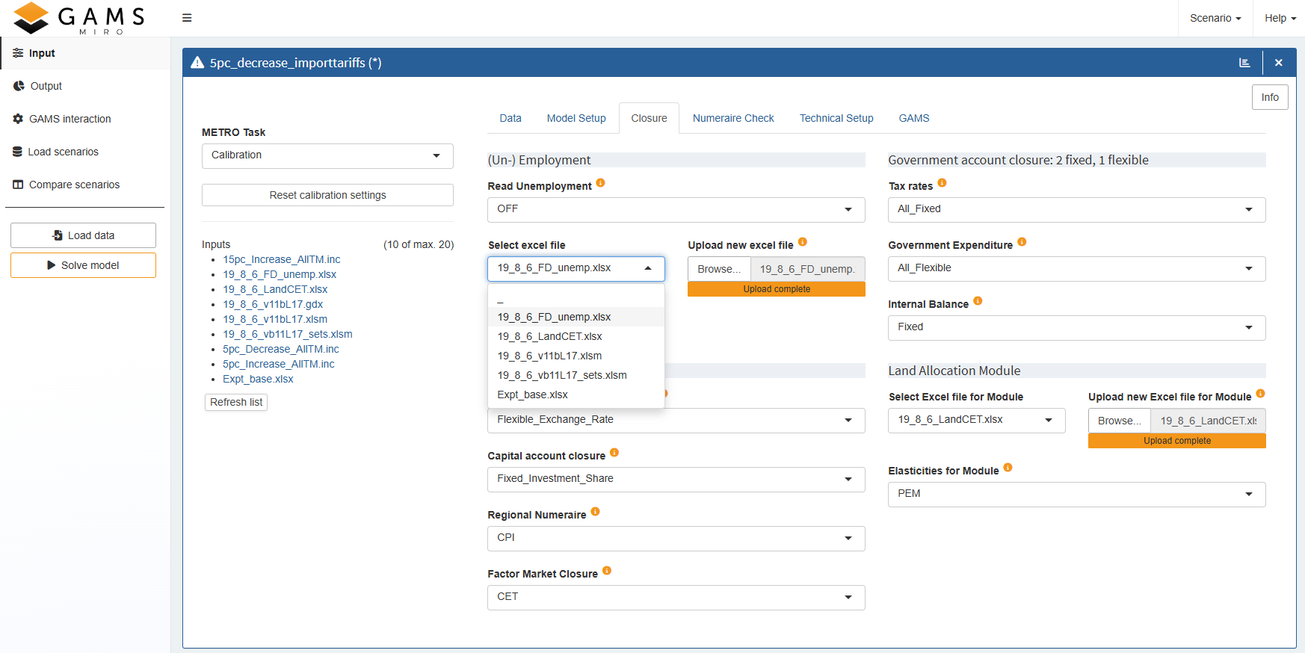This screenshot has height=653, width=1305.
Task: Open the Factor Market Closure CET dropdown
Action: pyautogui.click(x=676, y=597)
